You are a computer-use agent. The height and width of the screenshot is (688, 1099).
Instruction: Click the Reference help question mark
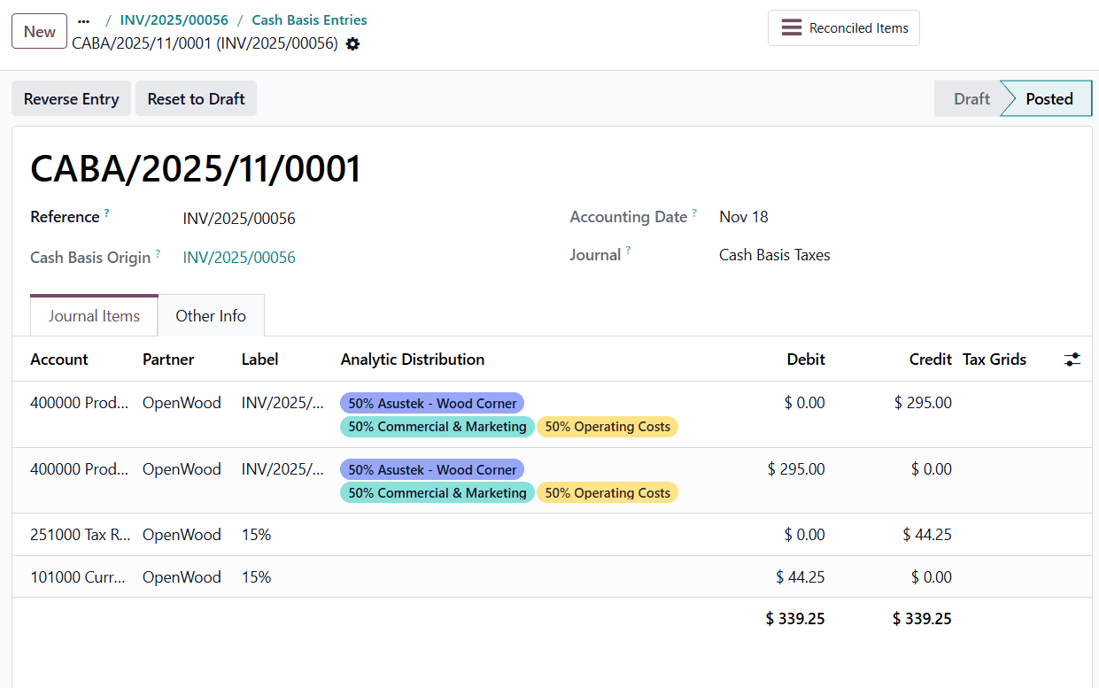pos(106,211)
